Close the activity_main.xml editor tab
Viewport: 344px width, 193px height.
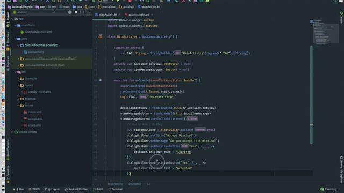point(152,14)
